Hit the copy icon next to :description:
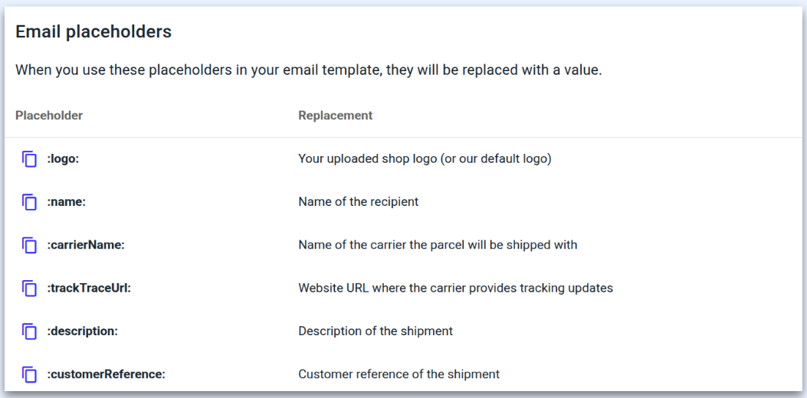The width and height of the screenshot is (807, 398). pos(29,331)
